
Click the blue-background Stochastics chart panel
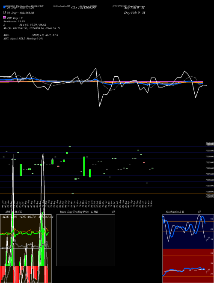(188, 232)
